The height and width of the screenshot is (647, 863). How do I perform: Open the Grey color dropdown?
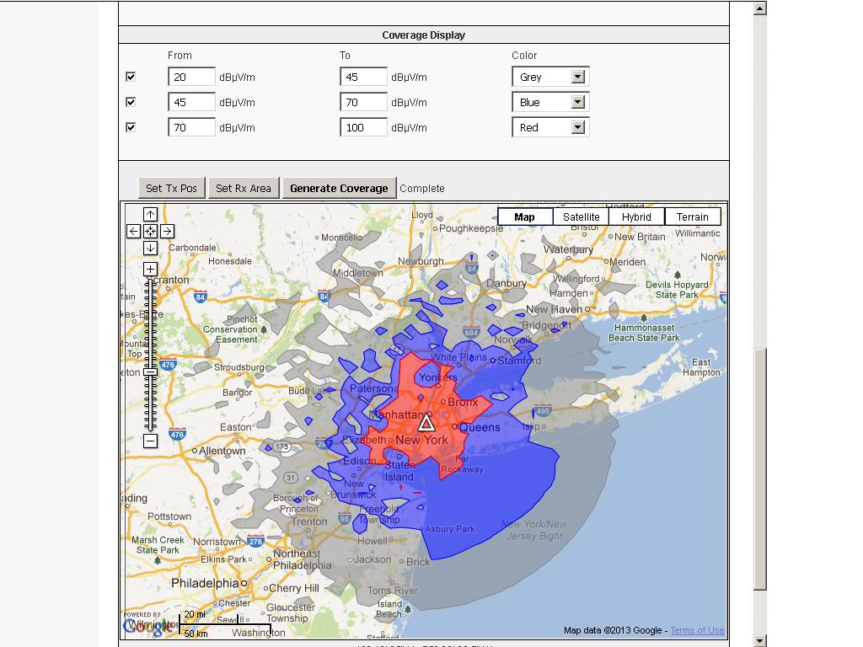pos(577,77)
